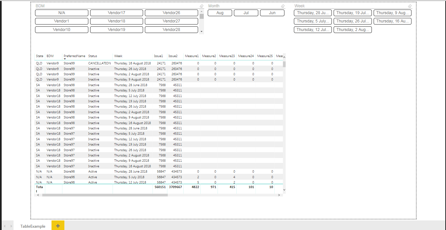This screenshot has width=446, height=230.
Task: Select N/A in the BDM slicer
Action: click(62, 13)
